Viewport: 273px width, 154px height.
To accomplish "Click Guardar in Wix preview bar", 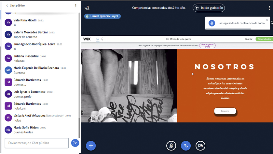I will tap(249, 39).
